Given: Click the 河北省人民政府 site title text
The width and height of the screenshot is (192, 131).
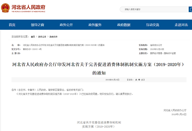Looking at the screenshot, I should pyautogui.click(x=28, y=7).
